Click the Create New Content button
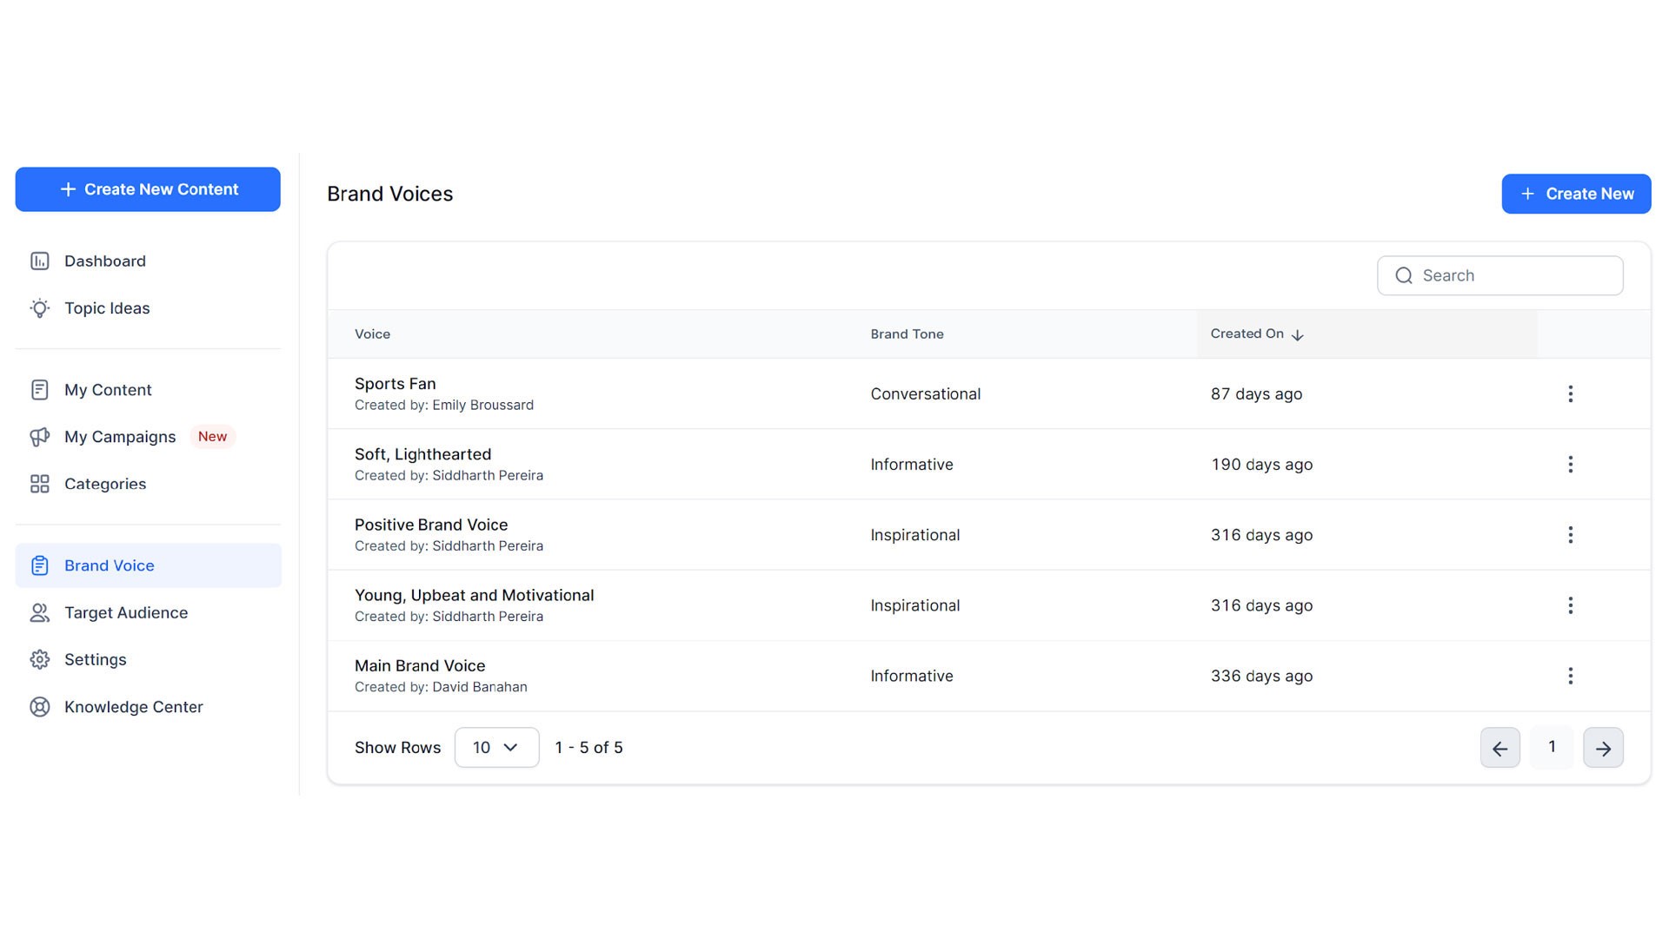Viewport: 1669px width, 938px height. 148,188
